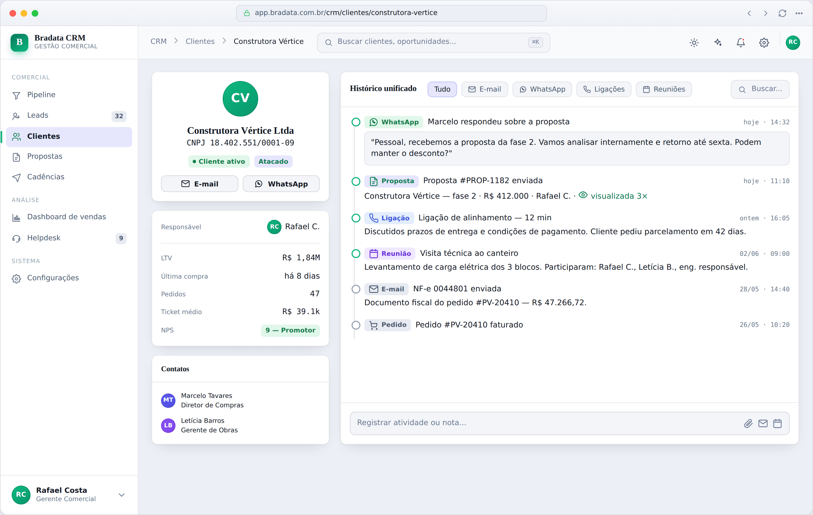The image size is (813, 515).
Task: Click the CNPJ 18.402.551/0001-09 text
Action: 240,143
